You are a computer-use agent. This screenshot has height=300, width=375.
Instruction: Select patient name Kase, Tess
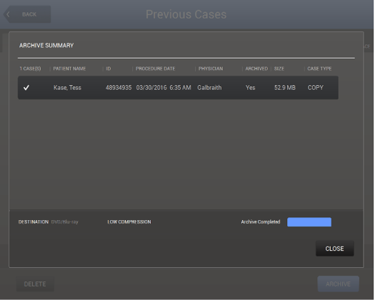tap(67, 88)
